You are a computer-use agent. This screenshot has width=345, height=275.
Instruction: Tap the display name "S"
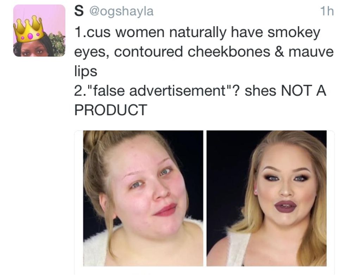pos(79,11)
